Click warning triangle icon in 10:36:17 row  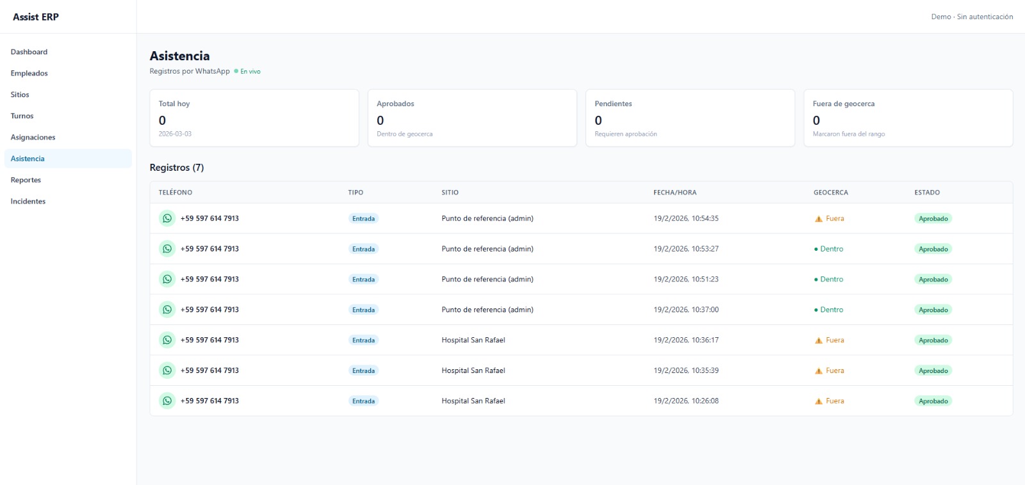(x=819, y=340)
